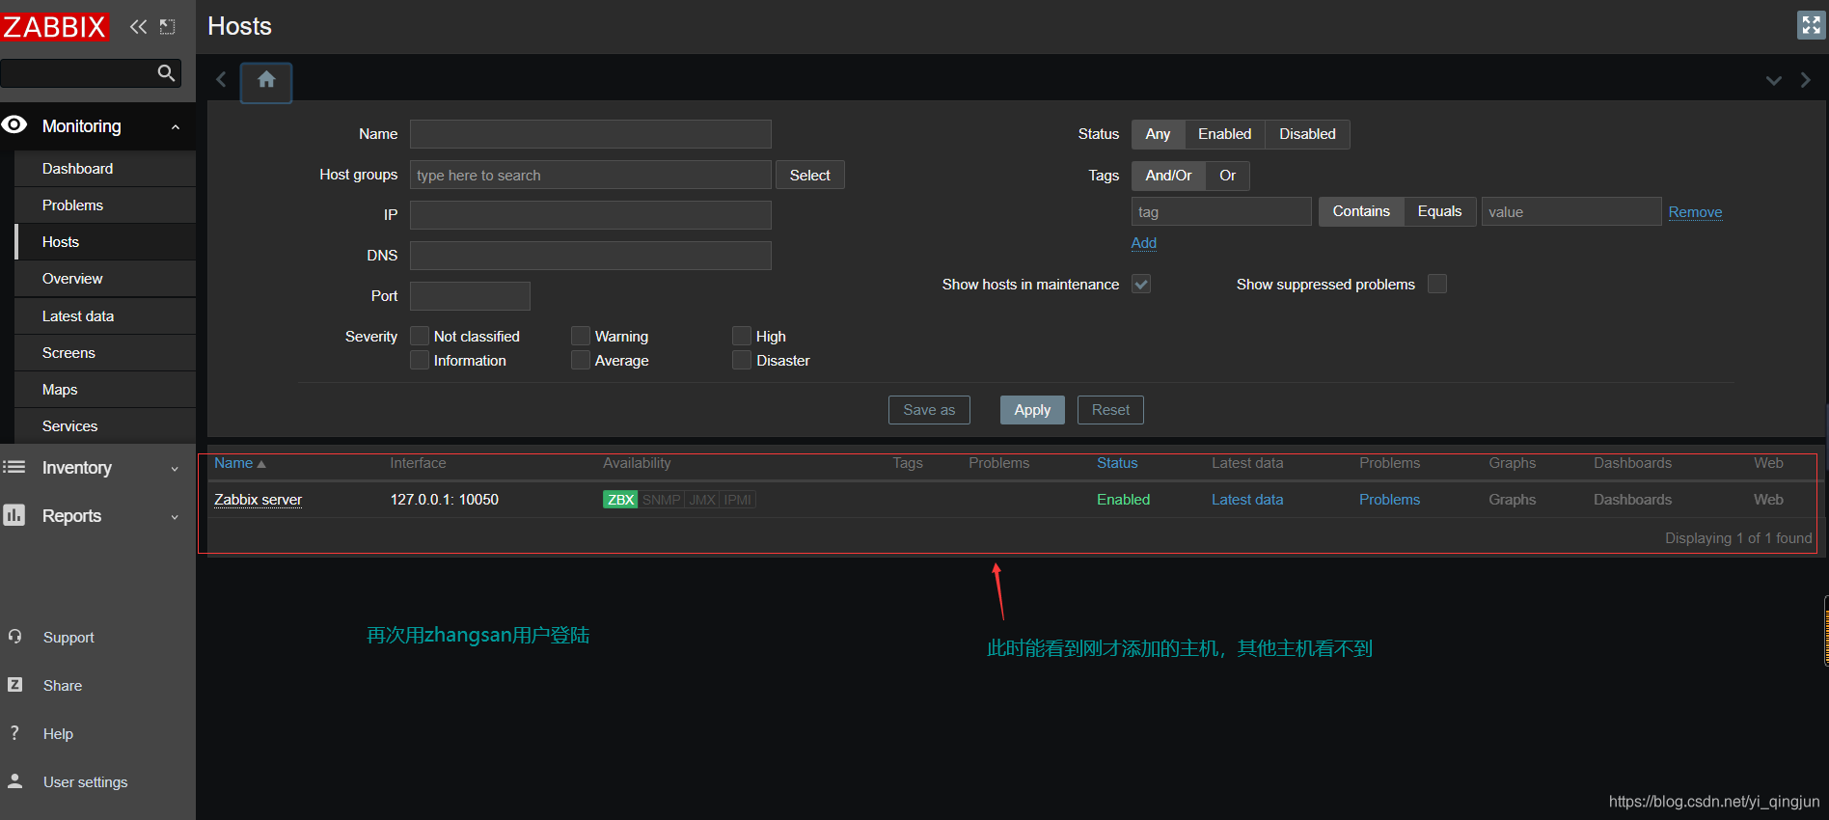Click the Monitoring eye icon
Viewport: 1829px width, 820px height.
(14, 124)
